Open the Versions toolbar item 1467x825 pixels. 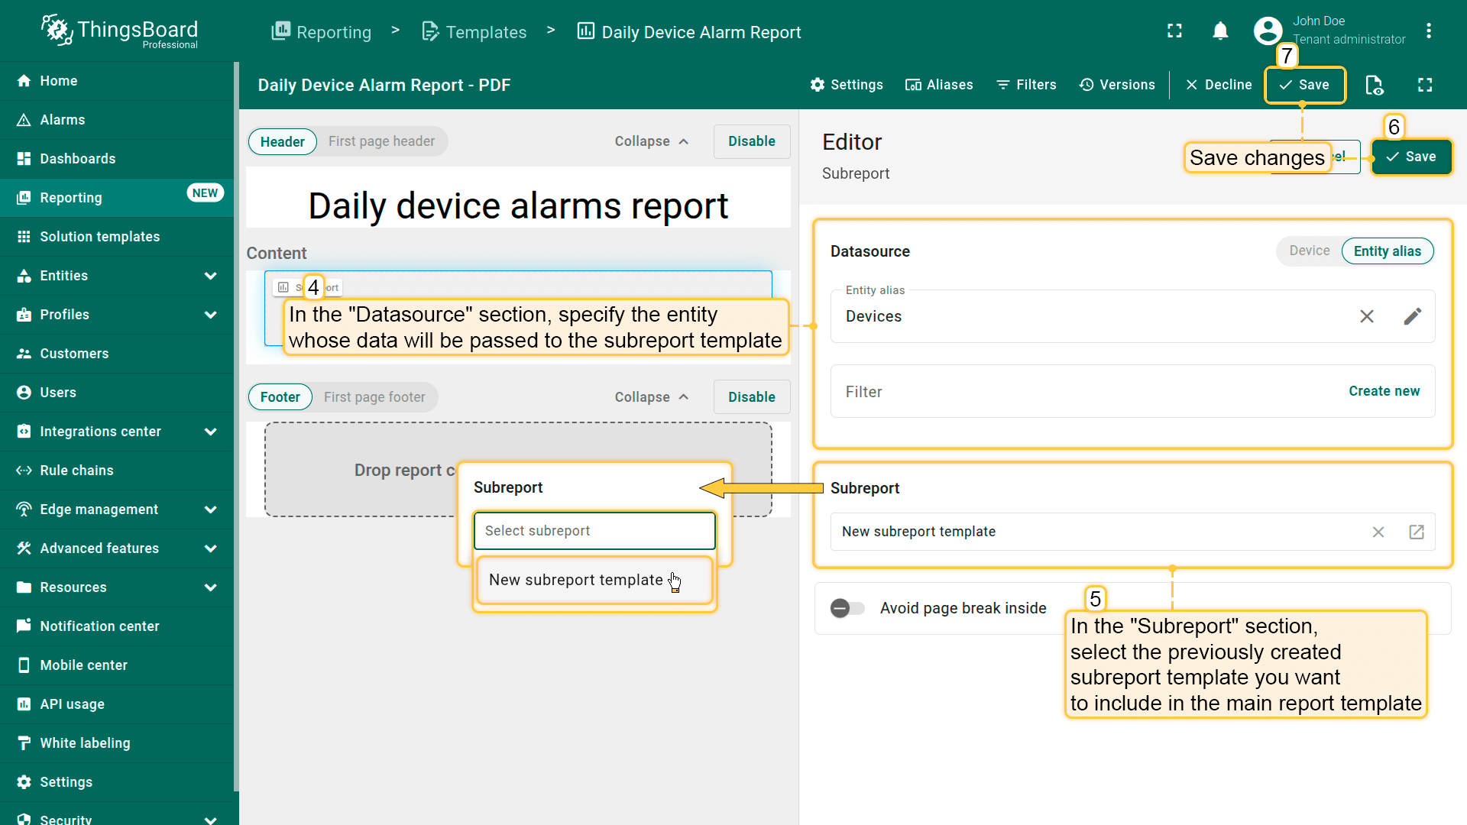[1116, 85]
